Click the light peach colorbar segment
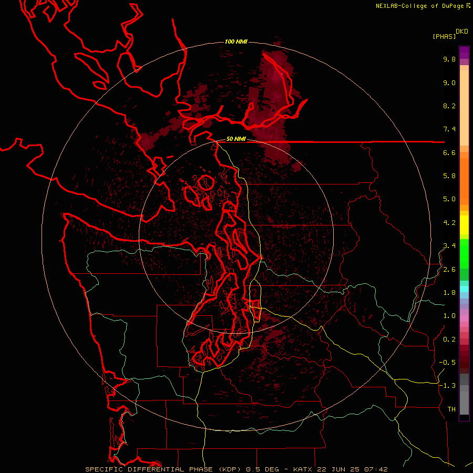 click(464, 108)
